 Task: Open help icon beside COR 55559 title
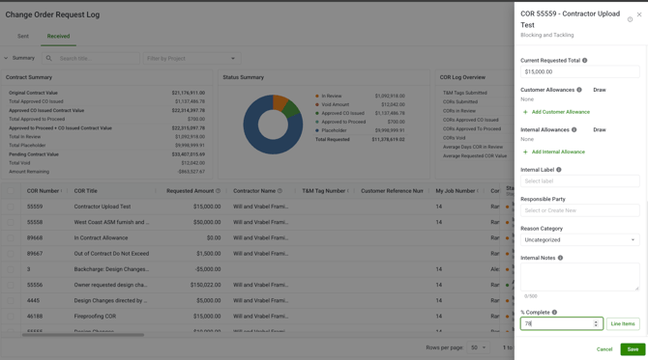click(x=630, y=19)
